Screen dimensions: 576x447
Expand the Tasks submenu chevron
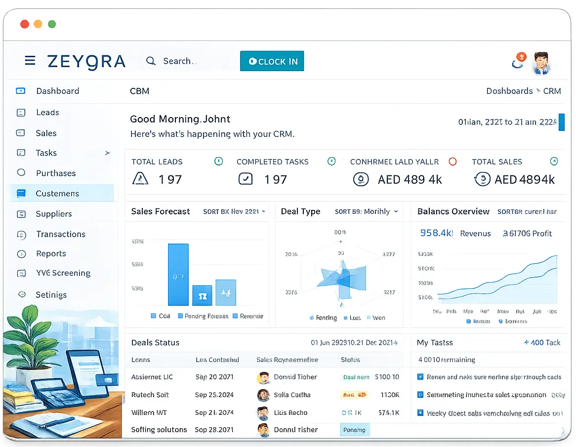pyautogui.click(x=107, y=153)
